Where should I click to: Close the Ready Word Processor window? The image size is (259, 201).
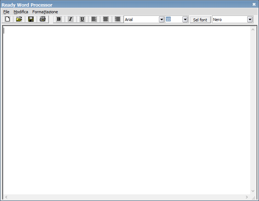pos(254,4)
